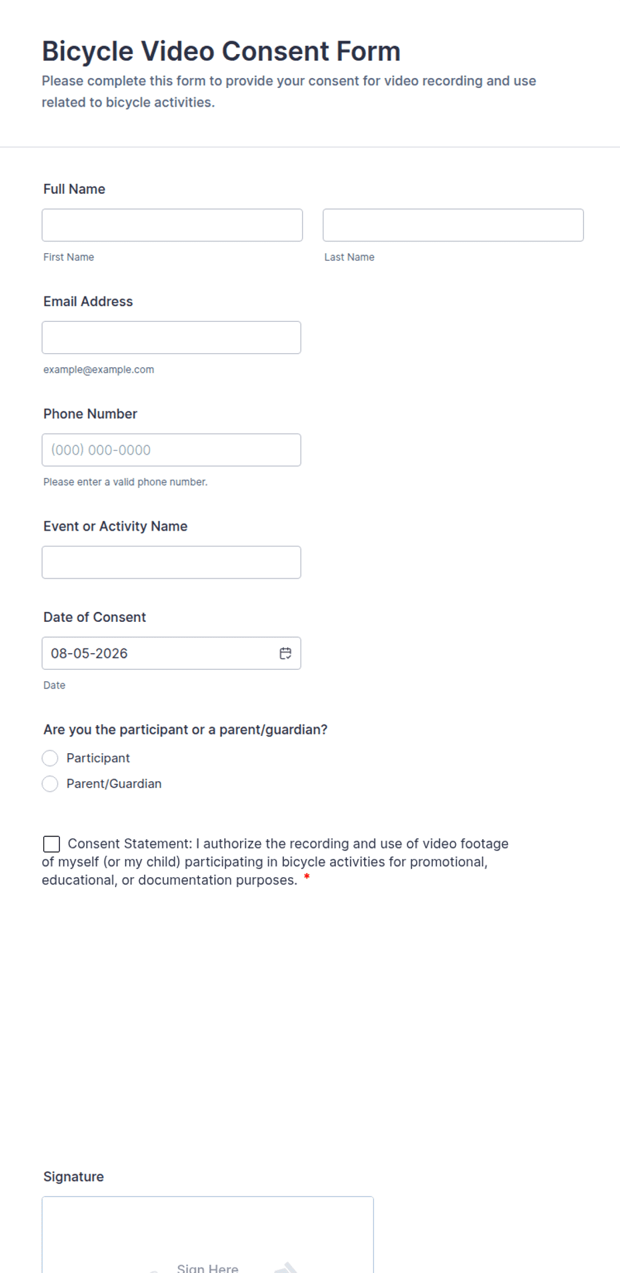Click the date text 08-05-2026
Screen dimensions: 620x1273
point(89,653)
